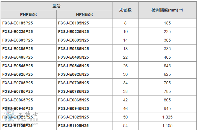Click the 型号 header cell
This screenshot has height=130, width=197.
(56, 6)
